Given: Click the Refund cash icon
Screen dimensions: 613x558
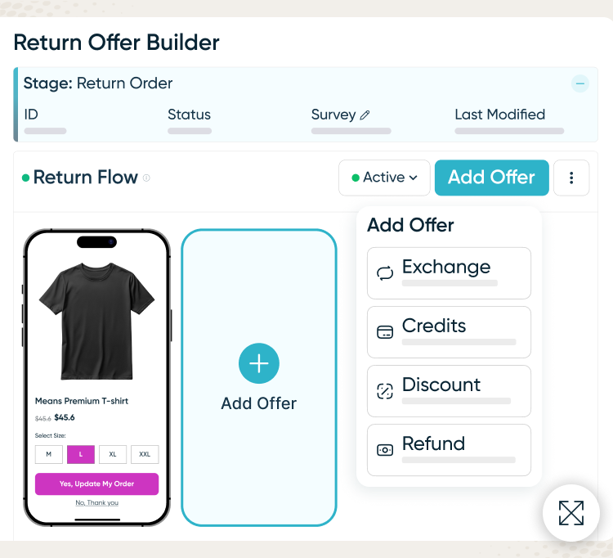Looking at the screenshot, I should (385, 450).
